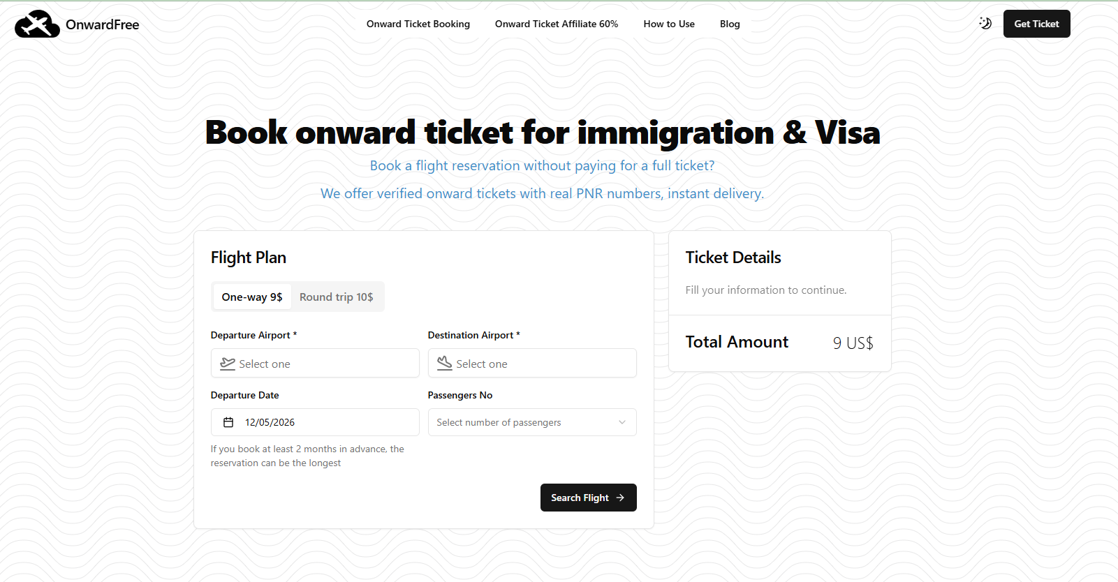This screenshot has height=582, width=1118.
Task: Click the takeoff plane icon in Departure Airport
Action: pyautogui.click(x=228, y=364)
